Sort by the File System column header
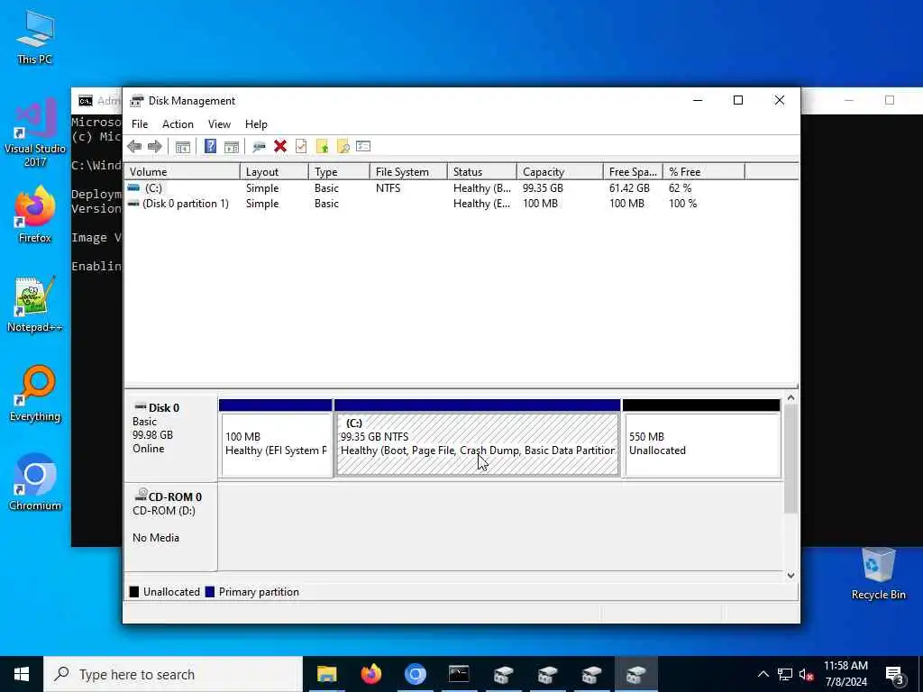The height and width of the screenshot is (692, 923). point(408,172)
